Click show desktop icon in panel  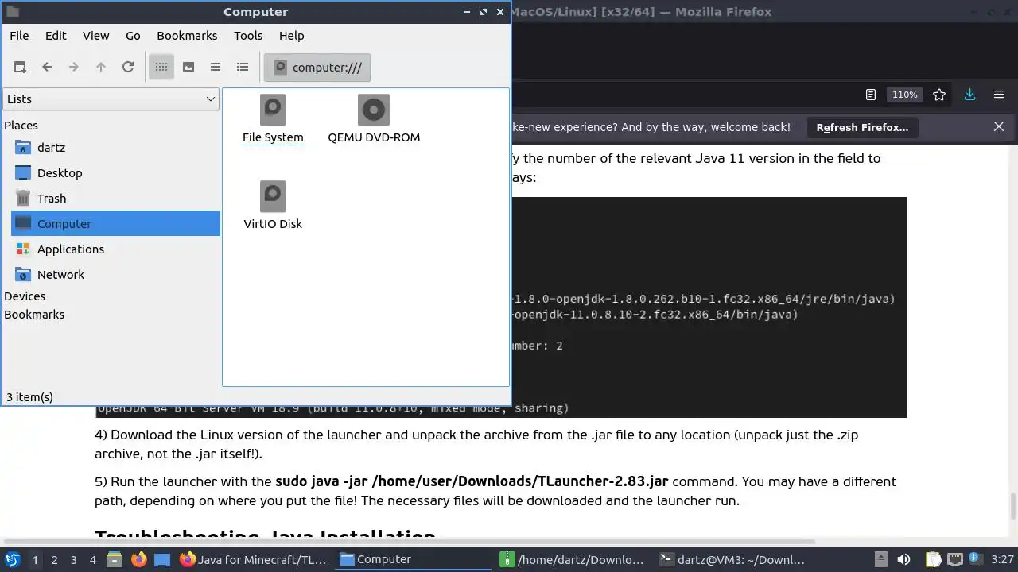click(162, 559)
